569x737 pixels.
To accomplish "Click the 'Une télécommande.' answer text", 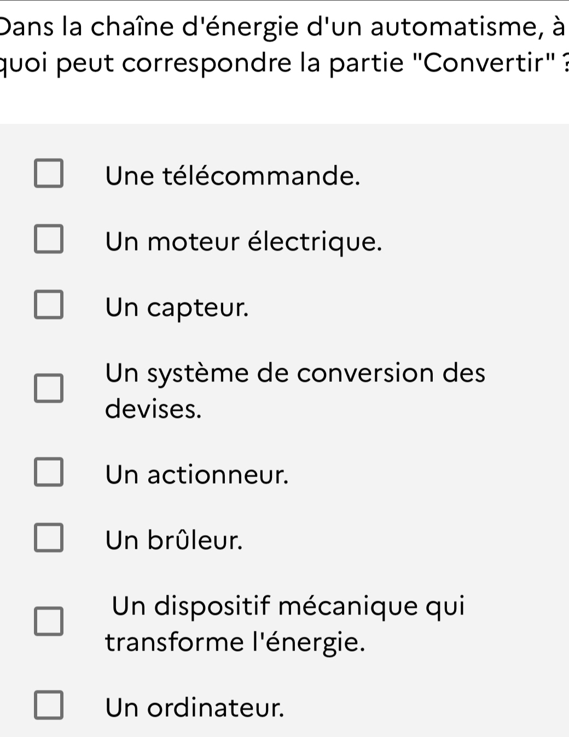I will (234, 176).
